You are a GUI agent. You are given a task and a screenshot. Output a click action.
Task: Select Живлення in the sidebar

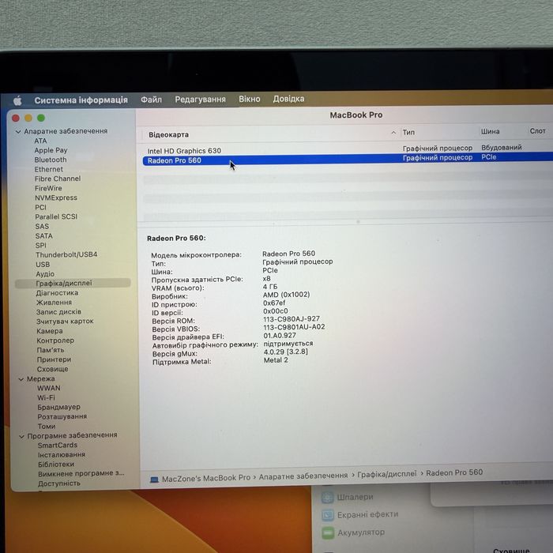point(54,303)
